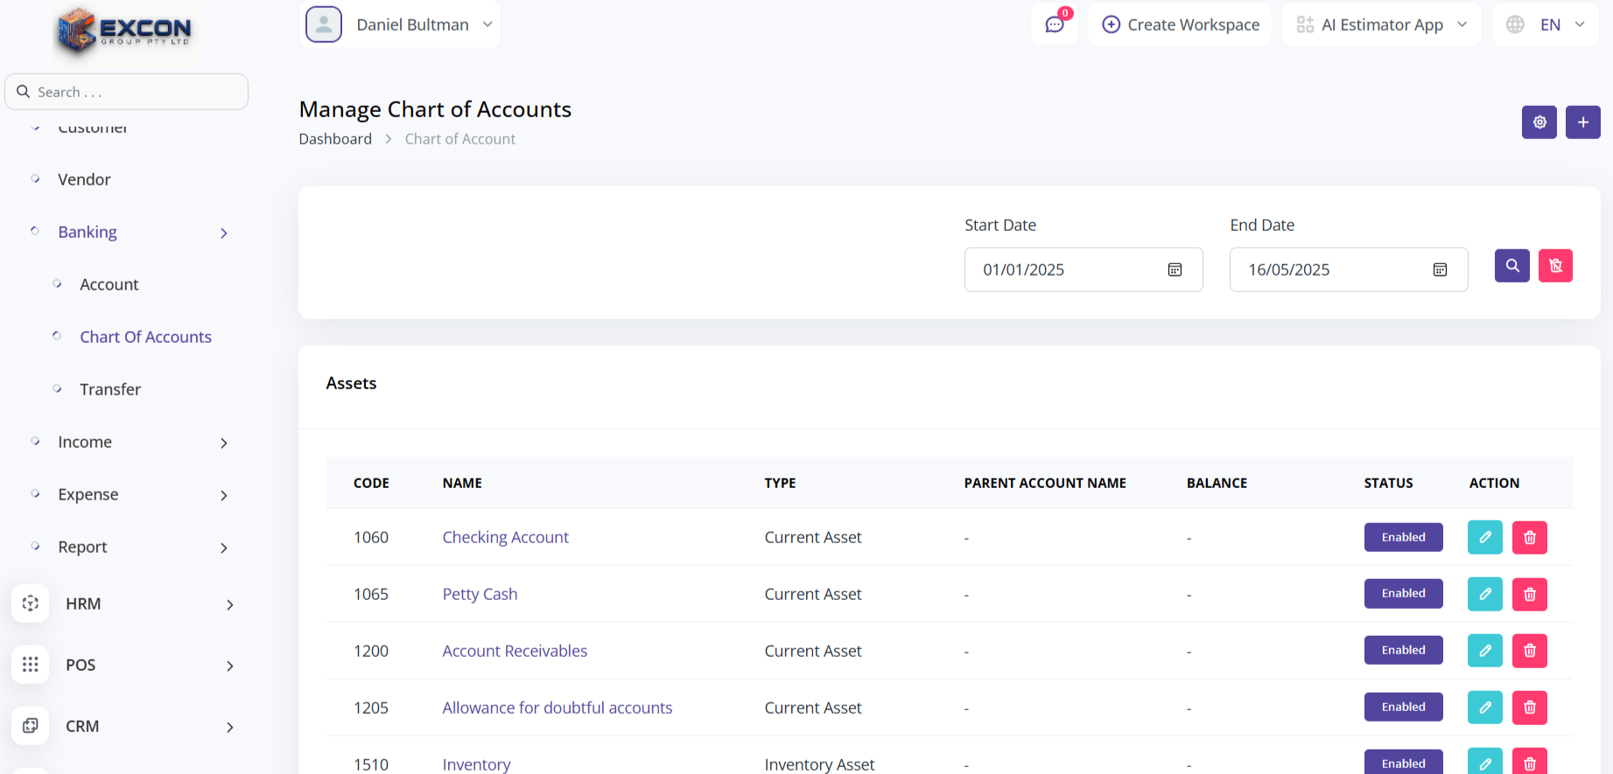This screenshot has width=1613, height=774.
Task: Open the settings gear button
Action: (1539, 122)
